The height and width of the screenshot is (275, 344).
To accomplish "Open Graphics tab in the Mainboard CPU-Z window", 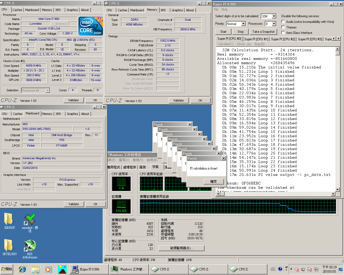I will point(73,114).
